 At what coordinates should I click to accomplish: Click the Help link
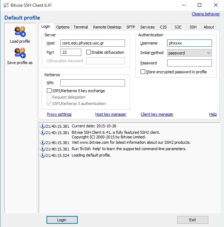tap(213, 114)
